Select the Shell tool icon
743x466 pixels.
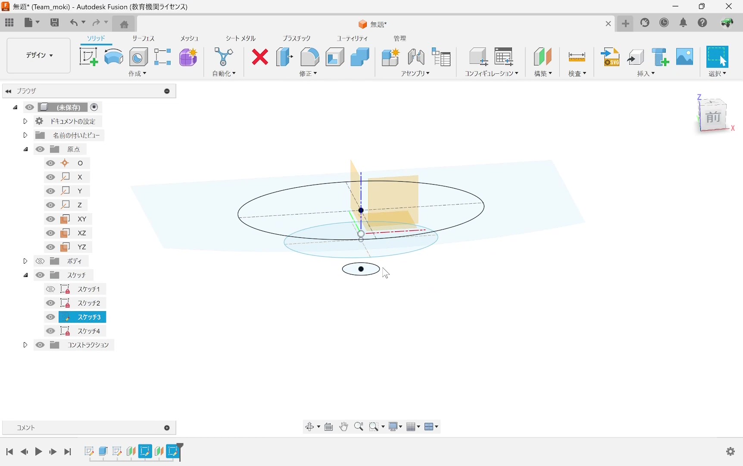click(335, 57)
